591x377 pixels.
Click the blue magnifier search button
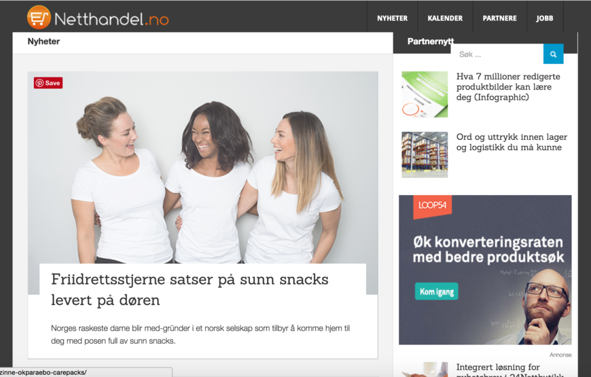(x=554, y=54)
